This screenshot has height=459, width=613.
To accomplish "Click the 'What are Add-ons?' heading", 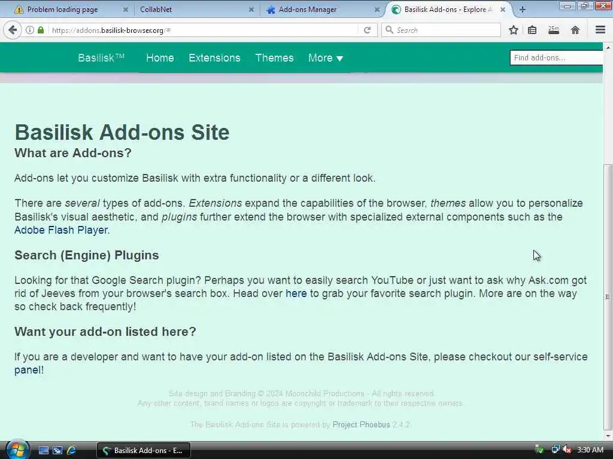I will click(73, 153).
